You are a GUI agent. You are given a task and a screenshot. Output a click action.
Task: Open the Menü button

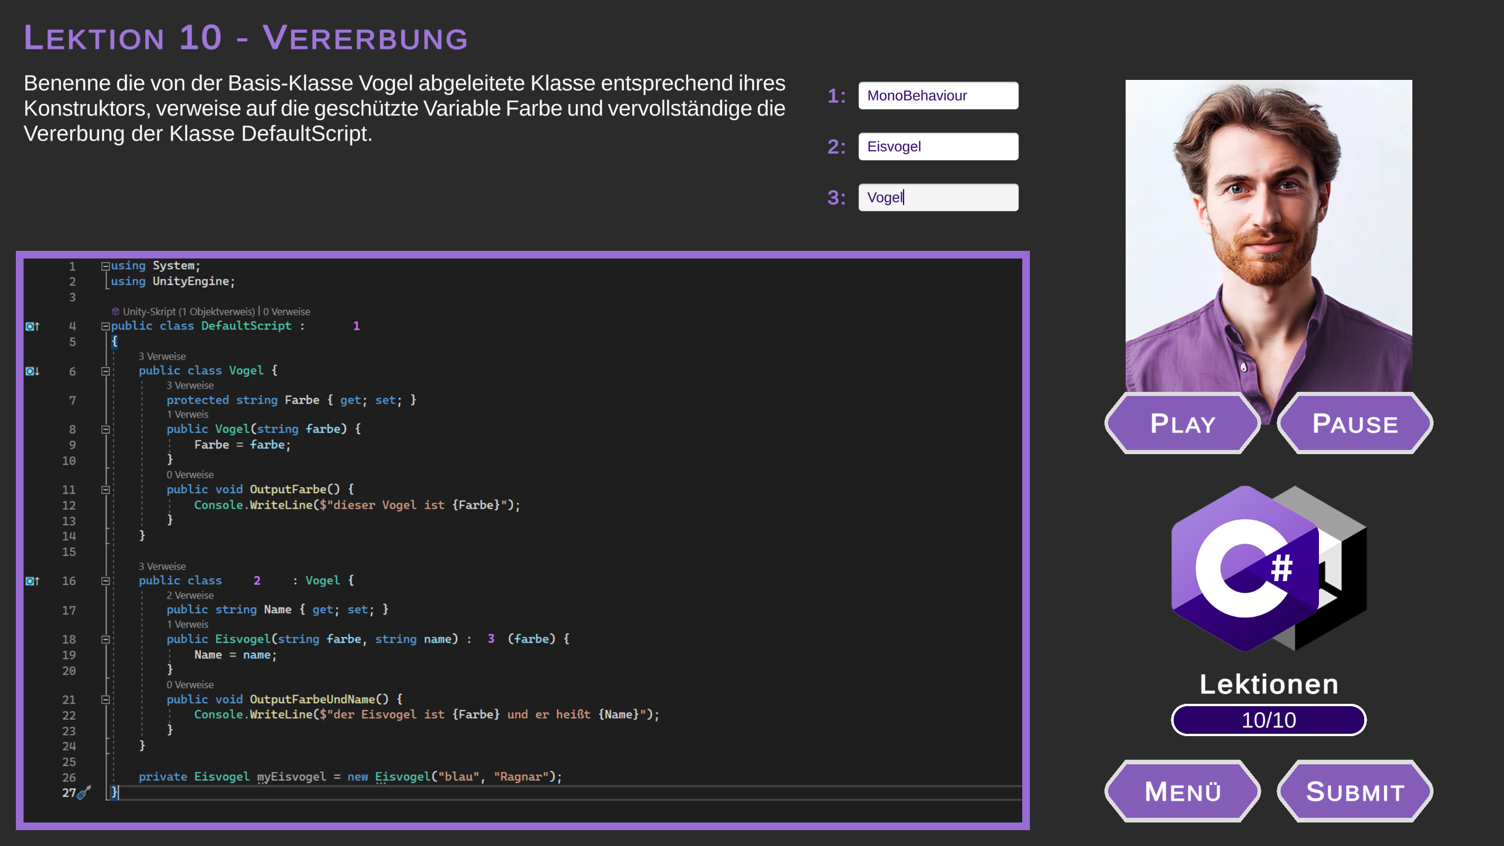(x=1182, y=791)
